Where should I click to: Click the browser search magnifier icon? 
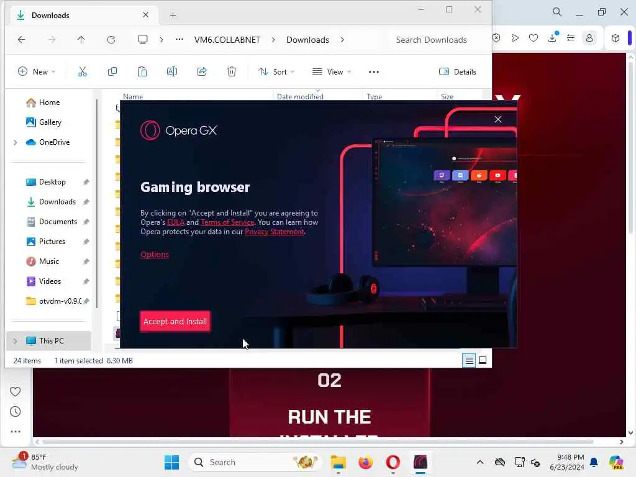(557, 12)
